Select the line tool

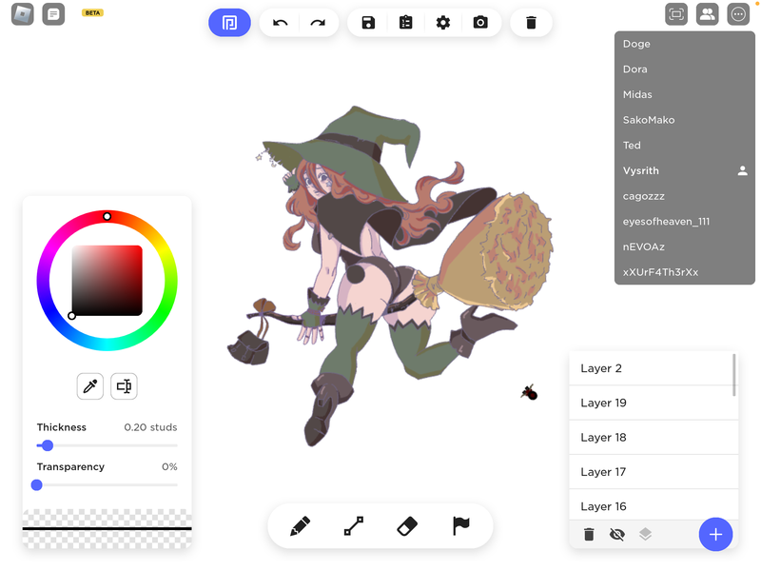click(353, 525)
